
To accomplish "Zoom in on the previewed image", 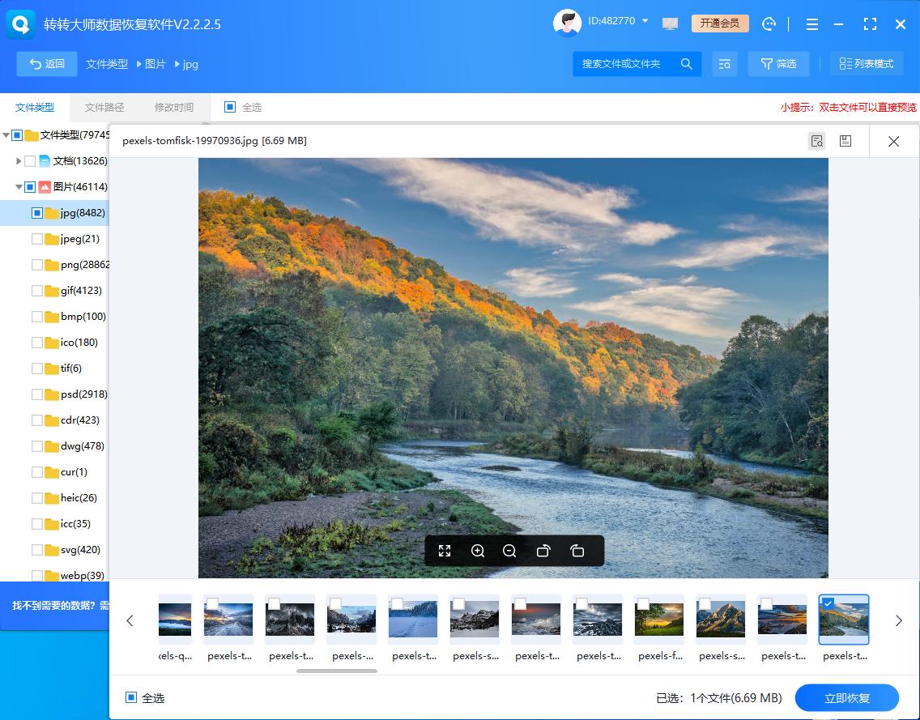I will (477, 551).
